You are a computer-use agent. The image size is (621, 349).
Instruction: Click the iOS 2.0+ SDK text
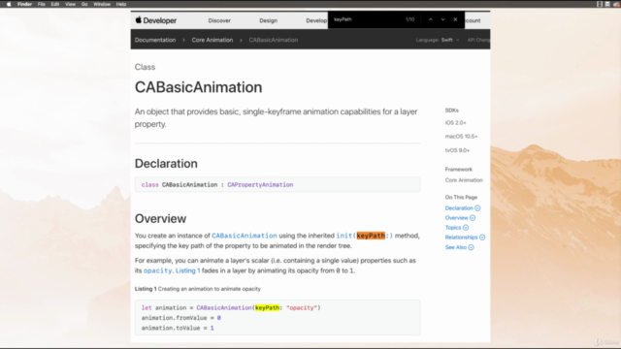tap(455, 123)
